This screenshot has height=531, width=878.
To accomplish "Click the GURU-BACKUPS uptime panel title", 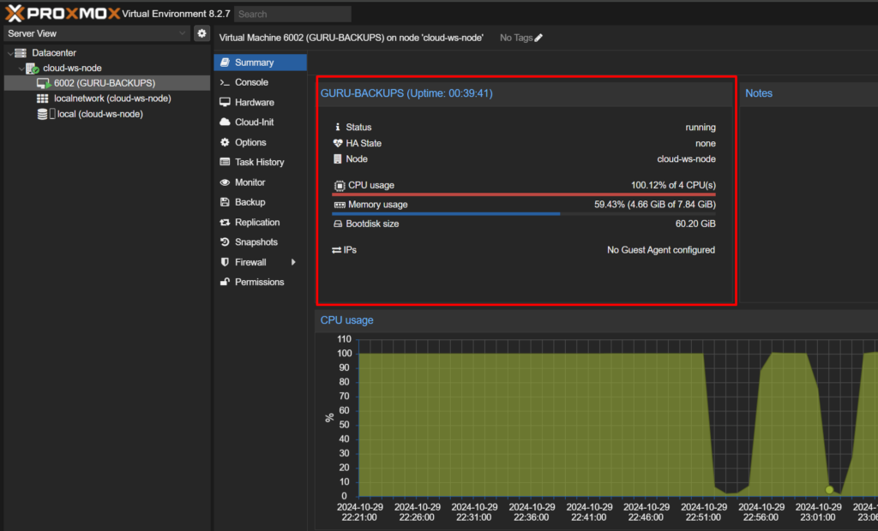I will pyautogui.click(x=406, y=93).
